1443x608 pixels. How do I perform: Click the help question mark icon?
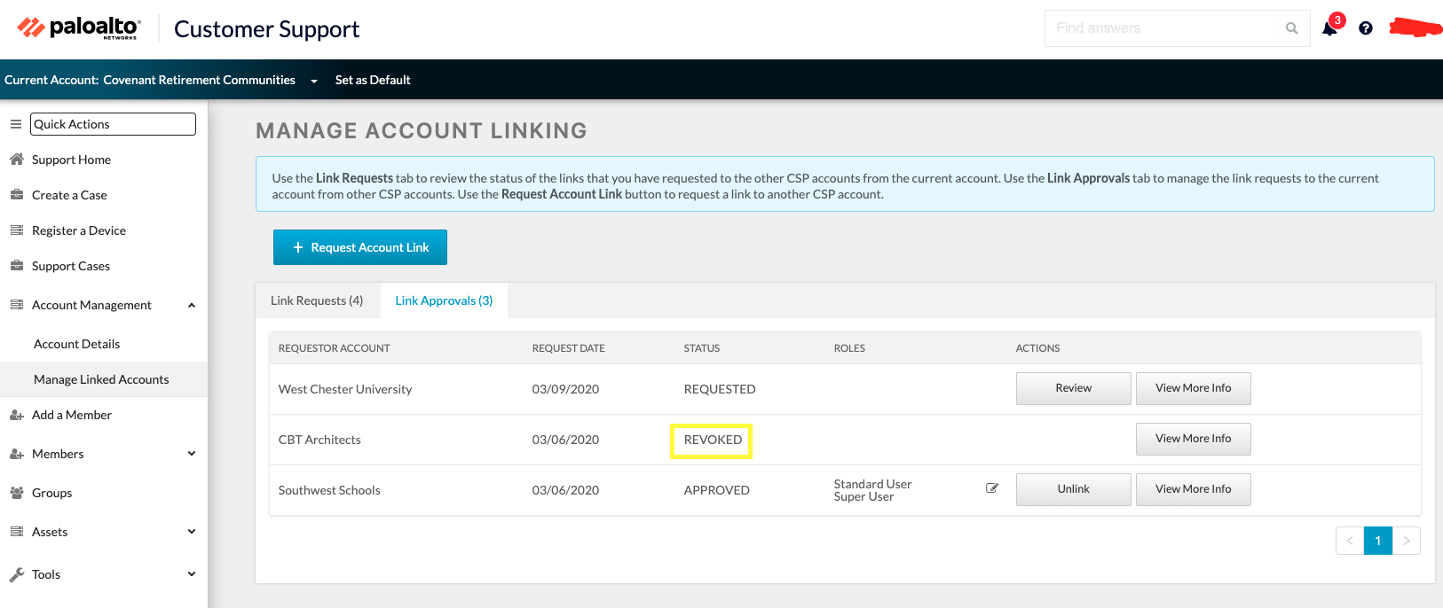click(1366, 28)
